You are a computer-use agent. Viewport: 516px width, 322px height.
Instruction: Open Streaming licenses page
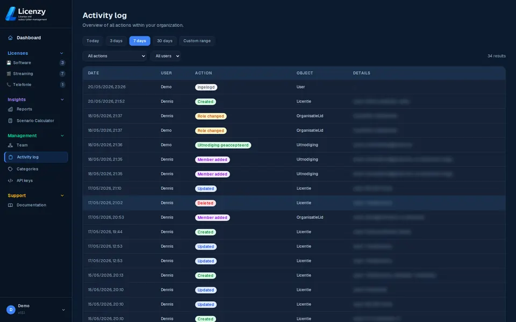click(x=23, y=74)
